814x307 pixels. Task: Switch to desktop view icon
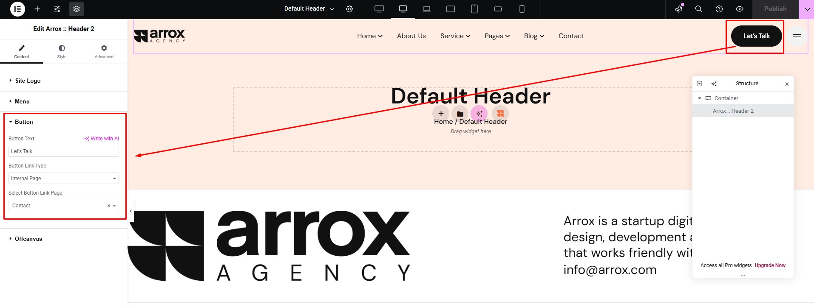379,9
